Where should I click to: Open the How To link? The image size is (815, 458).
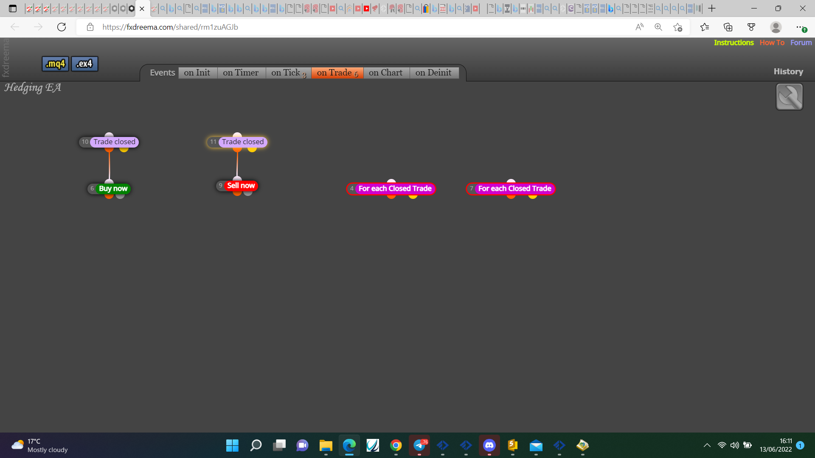[x=772, y=42]
